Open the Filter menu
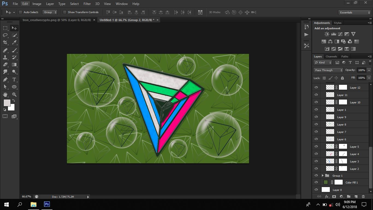373x210 pixels. (x=87, y=4)
